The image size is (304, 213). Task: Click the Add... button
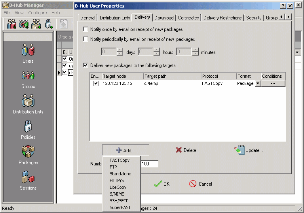125,150
